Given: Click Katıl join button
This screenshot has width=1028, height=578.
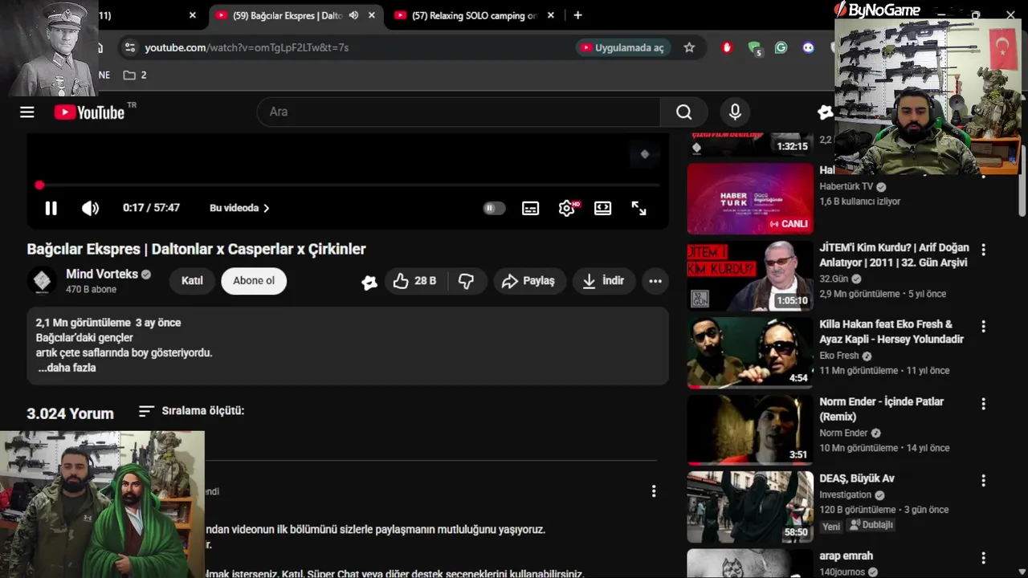Looking at the screenshot, I should pos(192,281).
